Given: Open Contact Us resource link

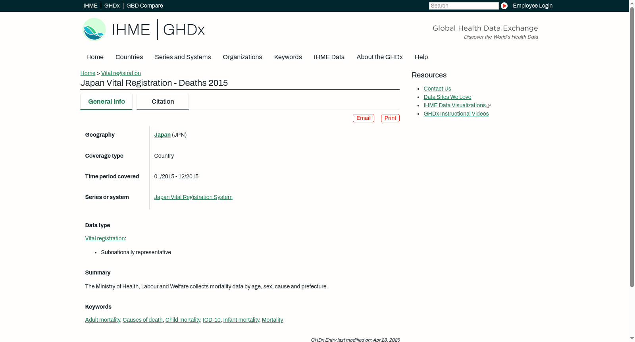Looking at the screenshot, I should [437, 89].
